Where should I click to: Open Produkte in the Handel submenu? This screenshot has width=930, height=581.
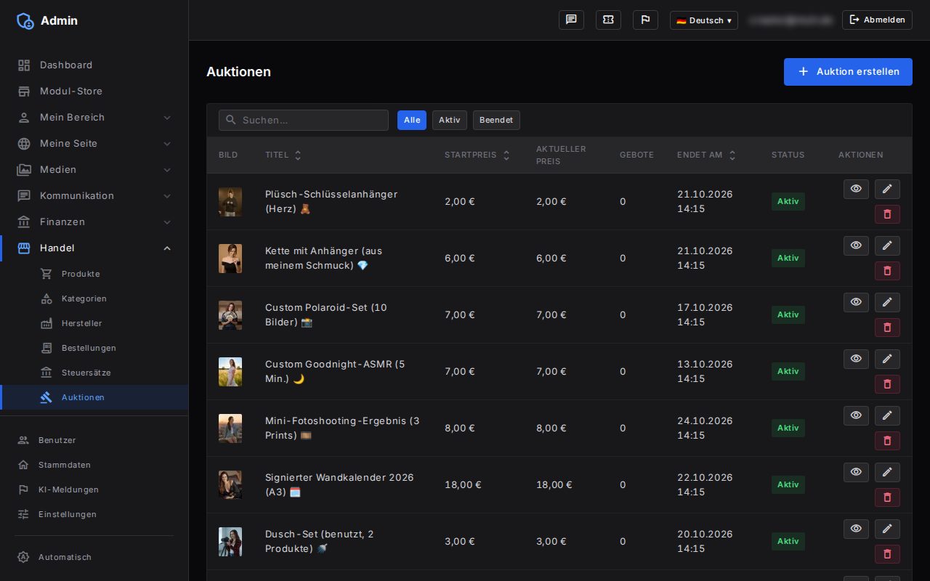[94, 274]
